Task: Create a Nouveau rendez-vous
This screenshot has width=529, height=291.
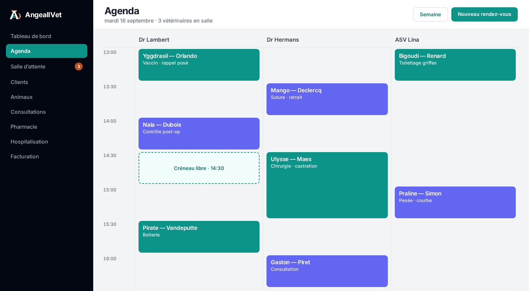Action: pyautogui.click(x=484, y=15)
